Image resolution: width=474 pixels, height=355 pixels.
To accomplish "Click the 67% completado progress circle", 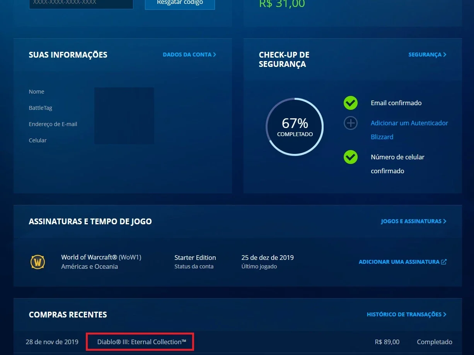I will point(295,127).
